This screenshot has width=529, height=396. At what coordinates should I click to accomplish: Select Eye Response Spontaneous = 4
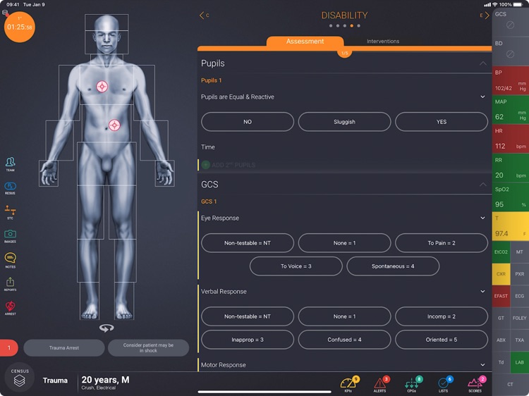tap(393, 266)
